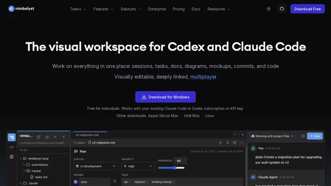The height and width of the screenshot is (186, 331).
Task: Remove the breaking-change tag
Action: (x=174, y=182)
